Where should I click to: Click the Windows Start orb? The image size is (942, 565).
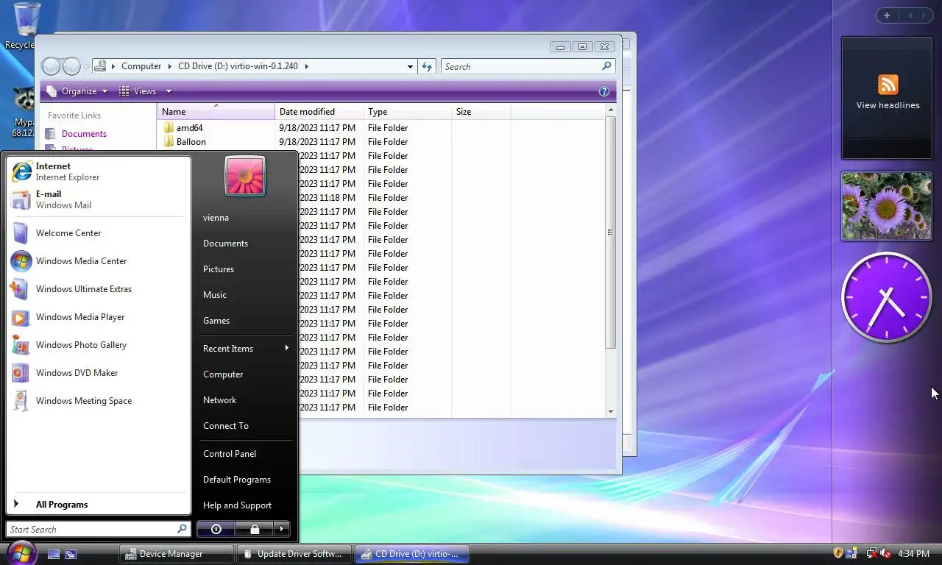click(x=21, y=552)
